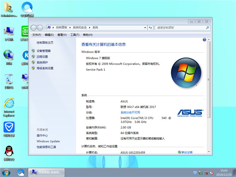Click the Windows 7 logo image
Image resolution: width=236 pixels, height=177 pixels.
coord(186,73)
